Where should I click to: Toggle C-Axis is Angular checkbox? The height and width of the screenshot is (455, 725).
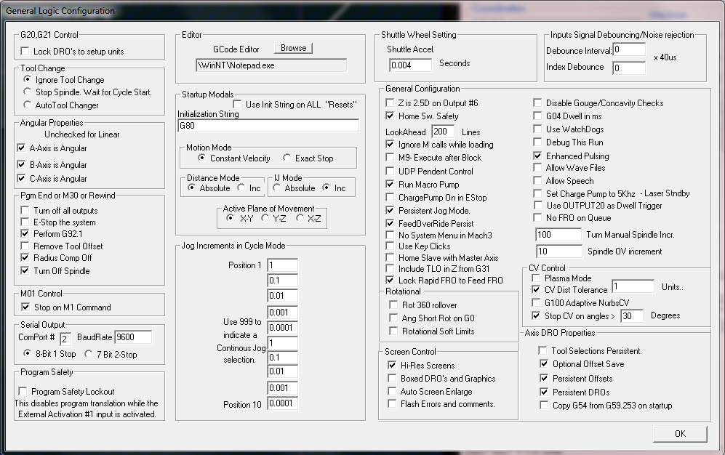(21, 178)
